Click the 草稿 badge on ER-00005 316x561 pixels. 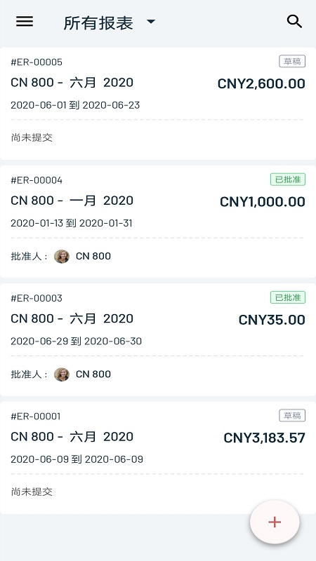tap(292, 62)
